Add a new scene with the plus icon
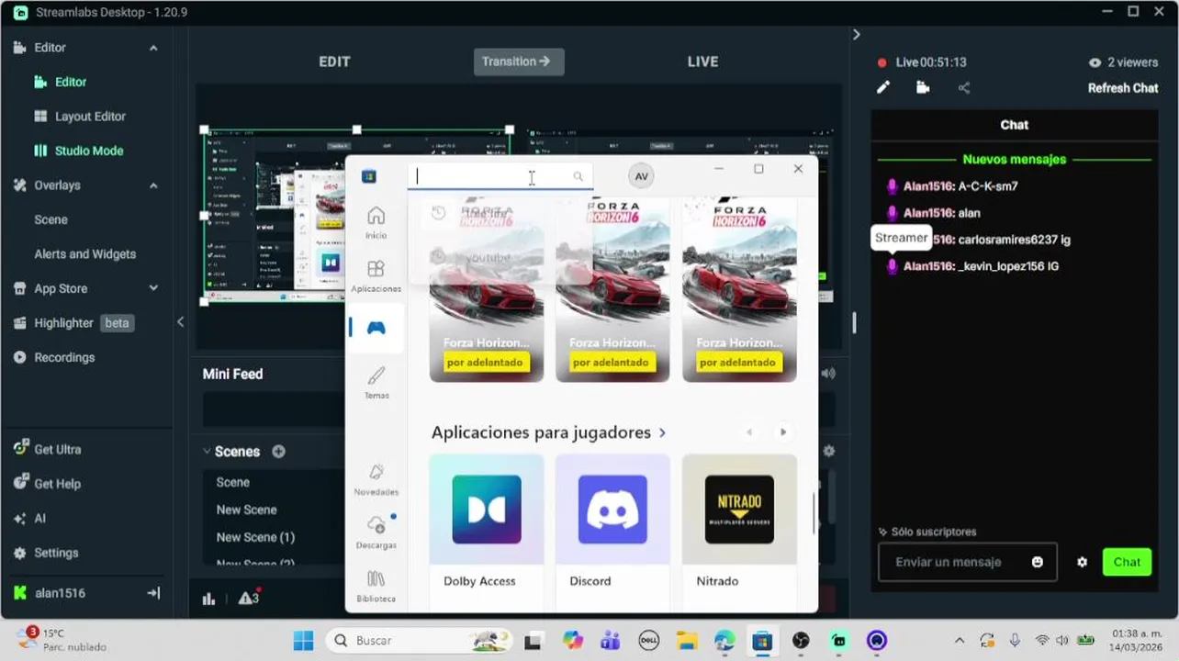1179x661 pixels. (x=278, y=452)
